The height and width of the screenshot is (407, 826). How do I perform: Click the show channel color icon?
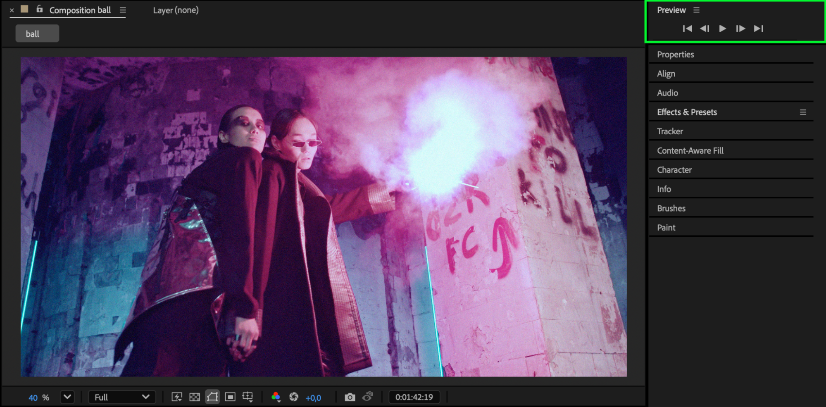(x=276, y=397)
